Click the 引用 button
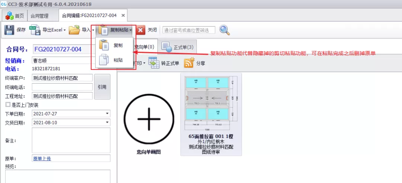Viewport: 402px width, 183px height. 102,87
